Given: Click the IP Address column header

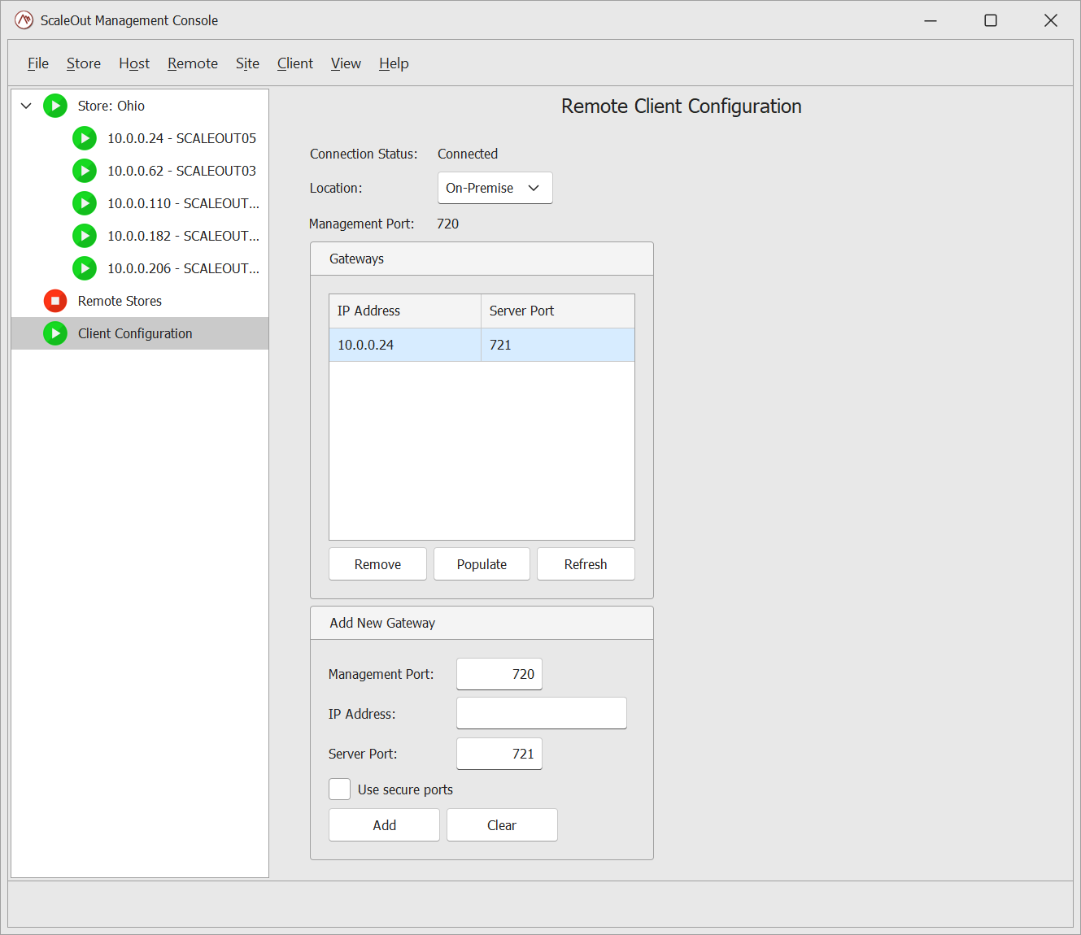Looking at the screenshot, I should (x=405, y=311).
